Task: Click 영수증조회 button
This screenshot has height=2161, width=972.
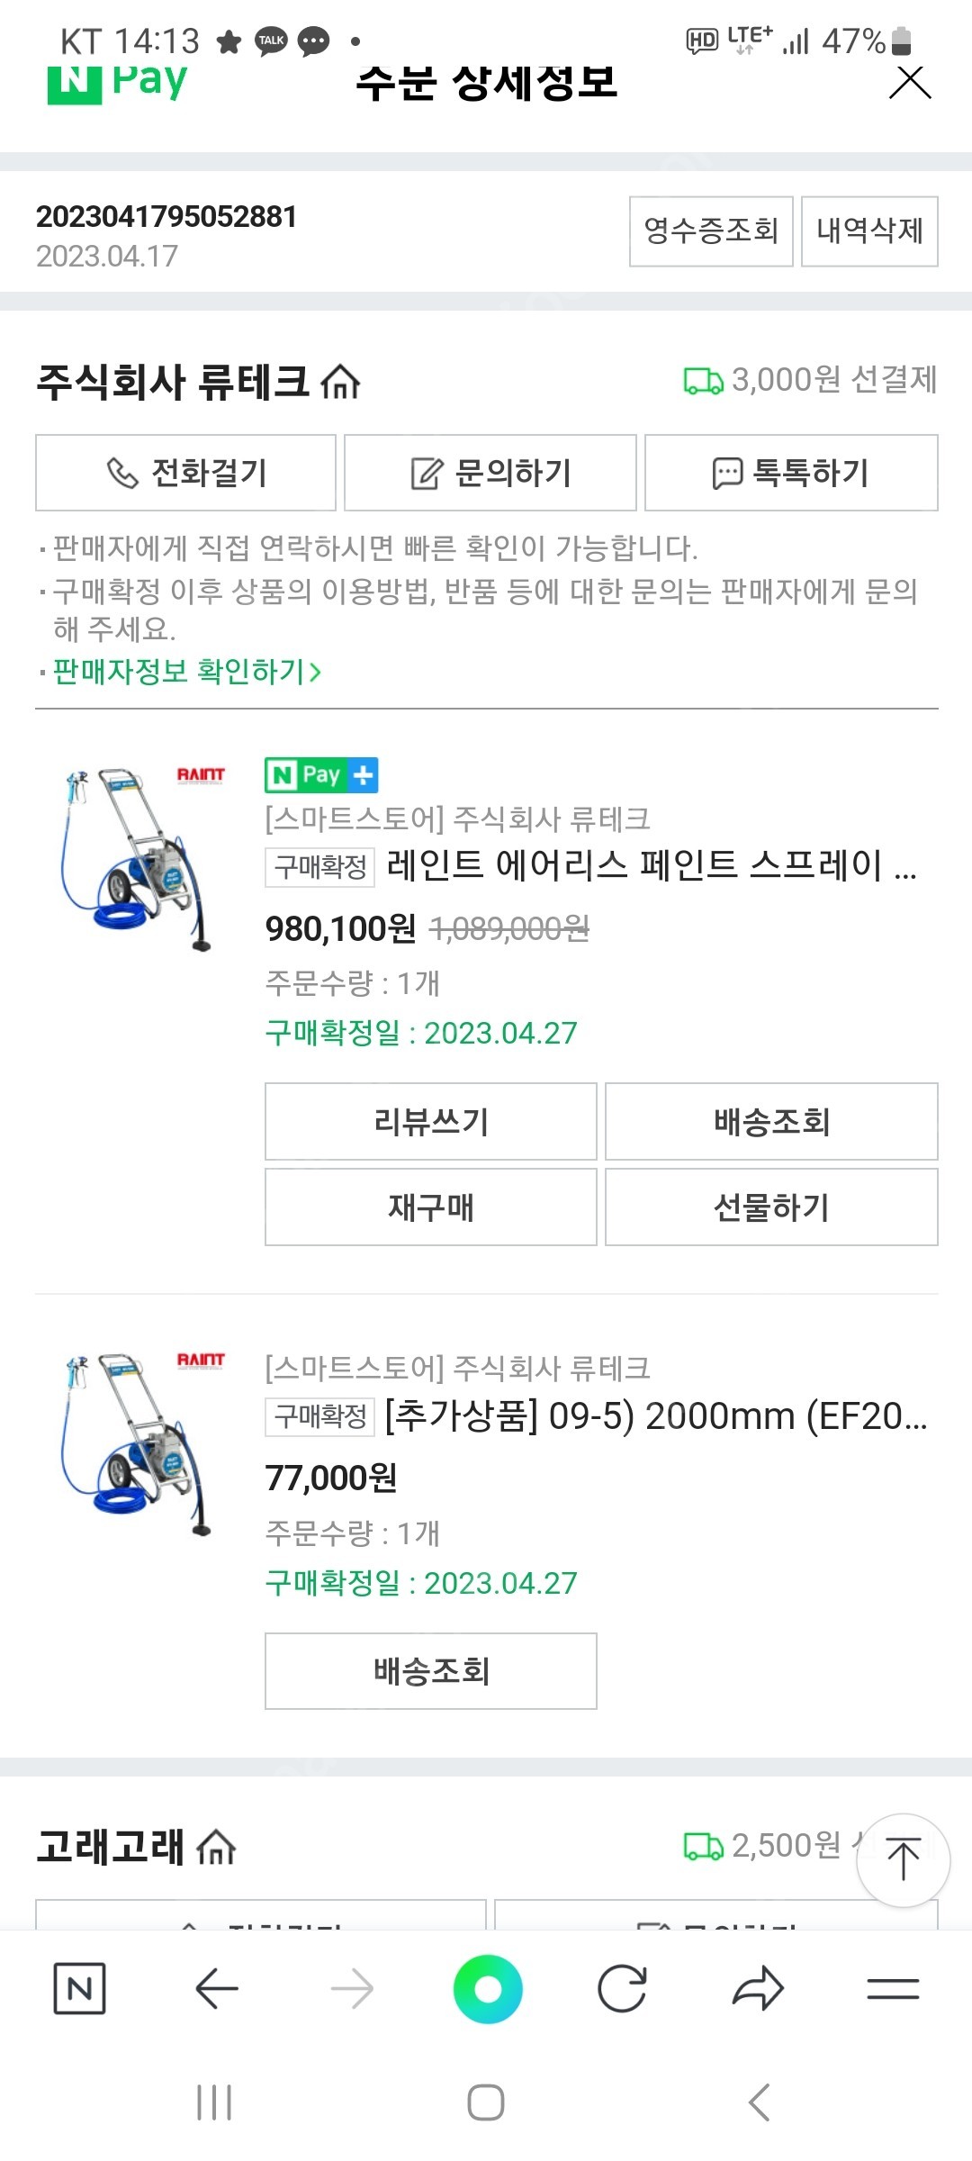Action: (710, 231)
